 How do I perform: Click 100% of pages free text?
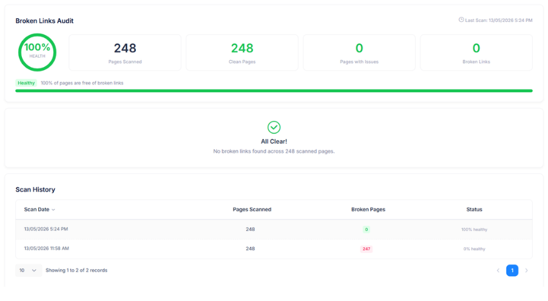pyautogui.click(x=82, y=83)
